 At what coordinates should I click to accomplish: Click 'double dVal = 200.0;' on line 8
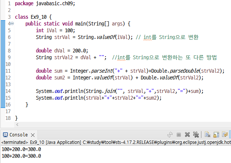click(x=62, y=51)
